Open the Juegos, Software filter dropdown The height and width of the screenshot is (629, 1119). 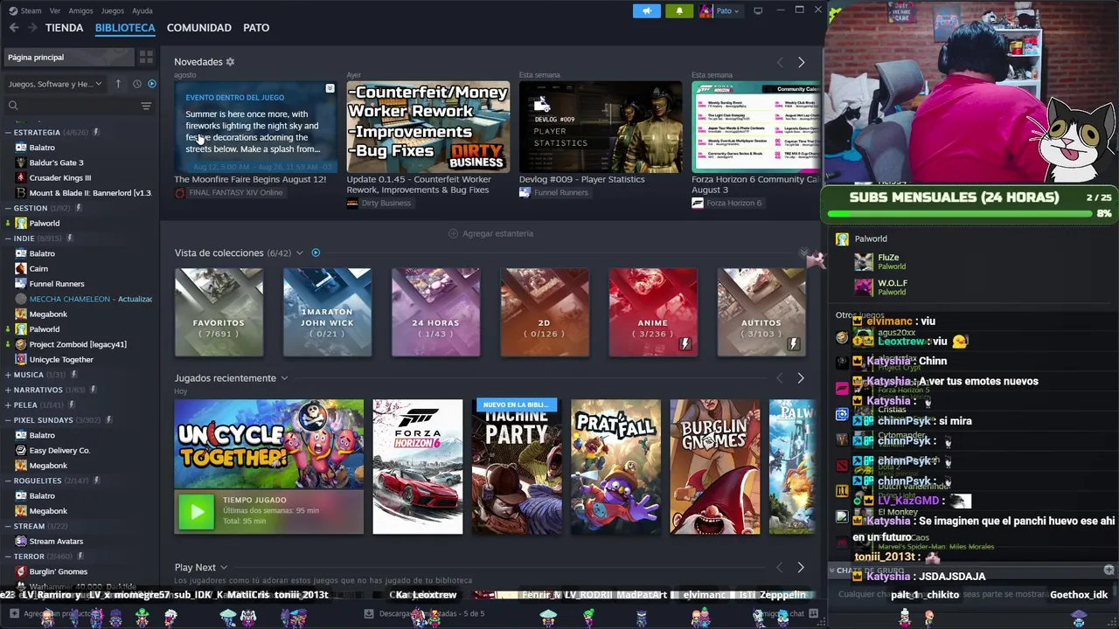coord(55,84)
